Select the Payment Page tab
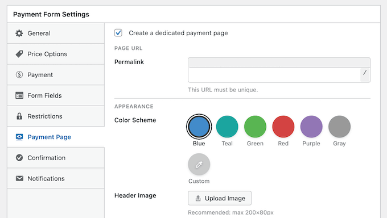Image resolution: width=387 pixels, height=218 pixels. [56, 137]
